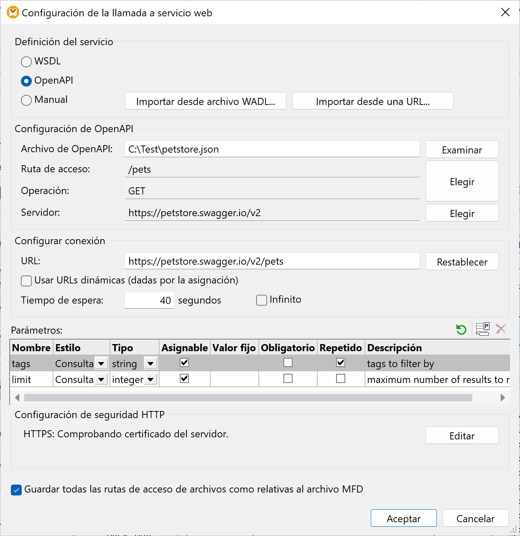Click the add parameter icon
The height and width of the screenshot is (536, 520).
pyautogui.click(x=483, y=329)
